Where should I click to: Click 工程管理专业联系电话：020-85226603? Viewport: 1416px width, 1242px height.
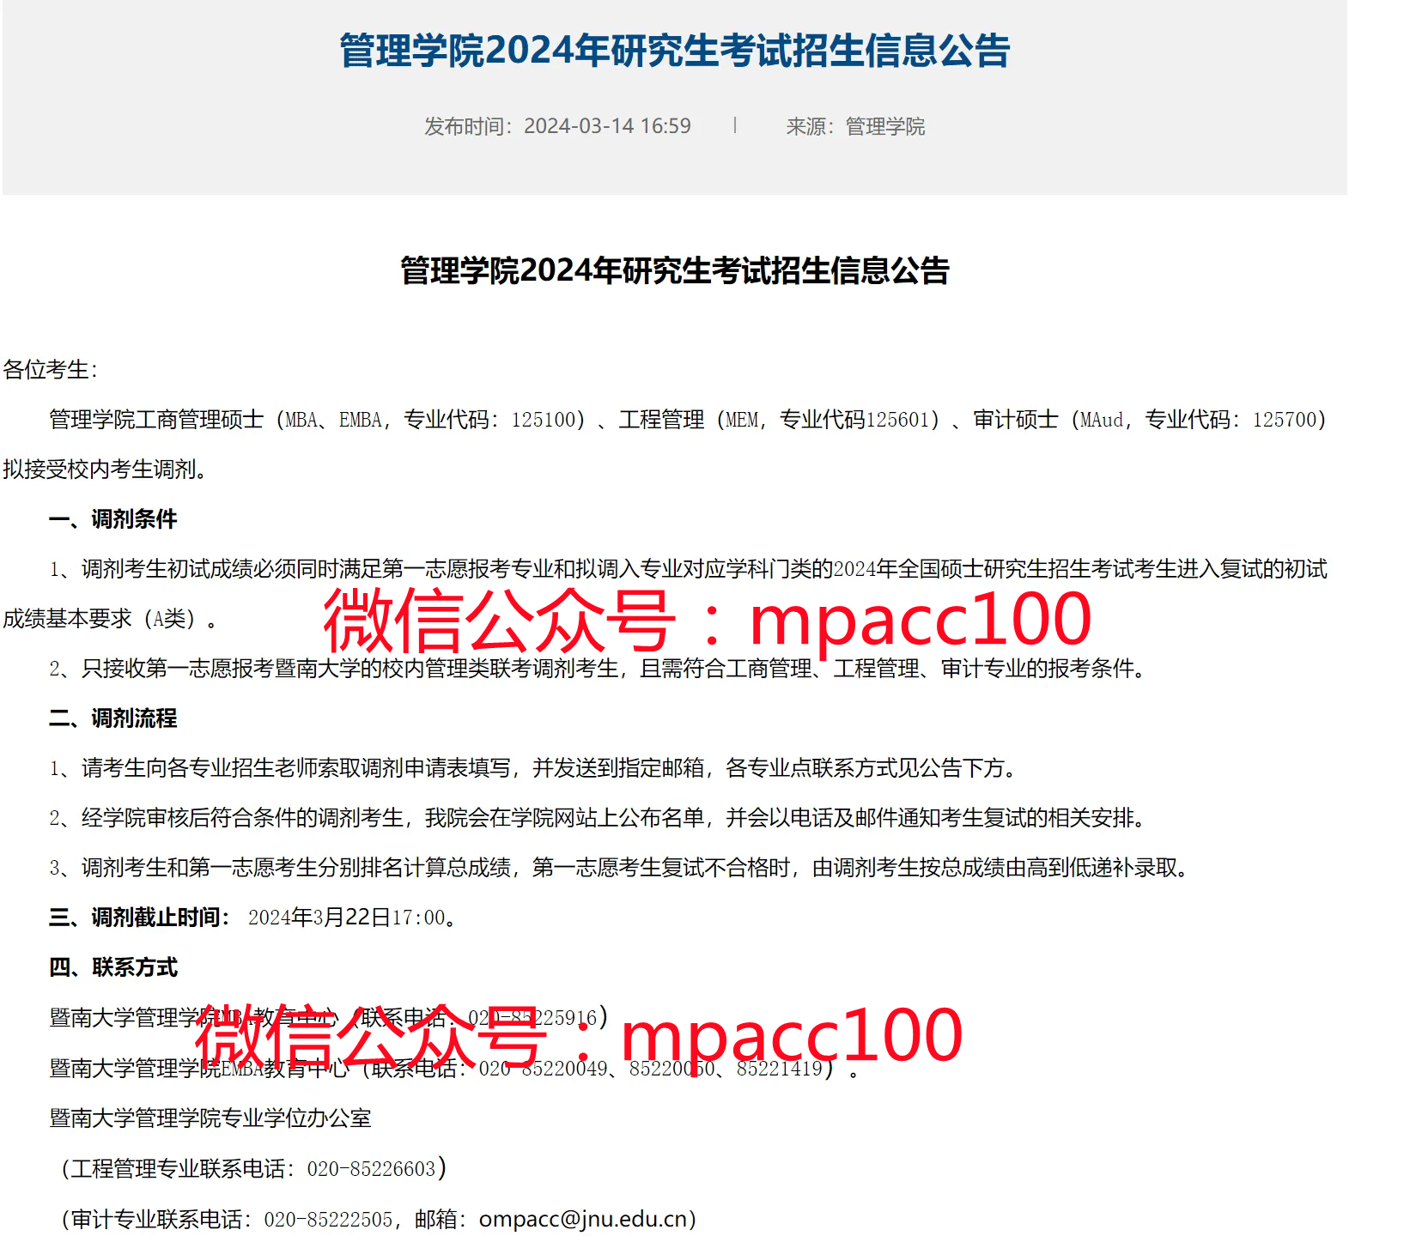point(253,1168)
